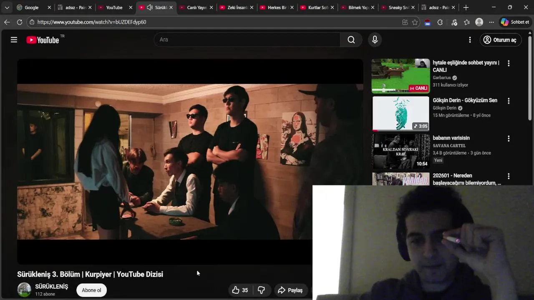The image size is (534, 300).
Task: Click the address bar URL
Action: point(92,22)
